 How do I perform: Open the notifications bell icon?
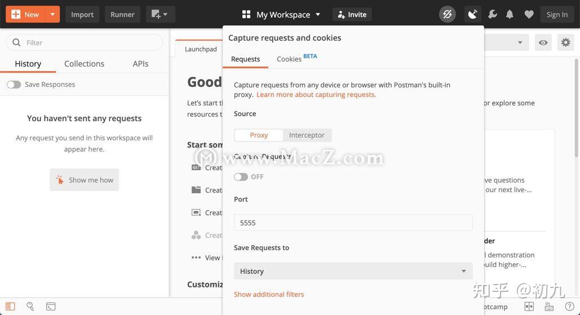[510, 15]
